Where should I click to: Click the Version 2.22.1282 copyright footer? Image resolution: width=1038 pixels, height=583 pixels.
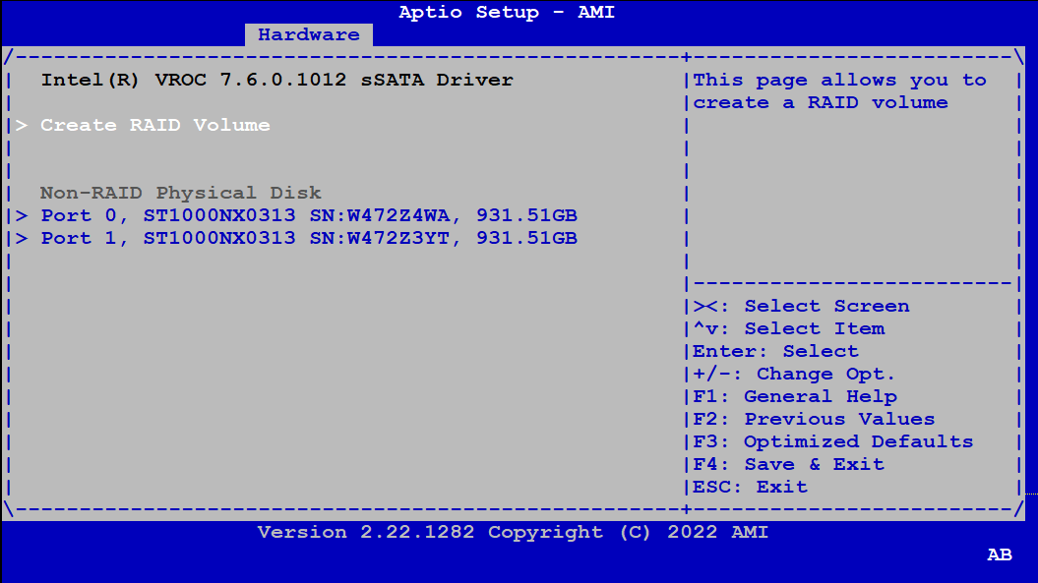click(513, 532)
